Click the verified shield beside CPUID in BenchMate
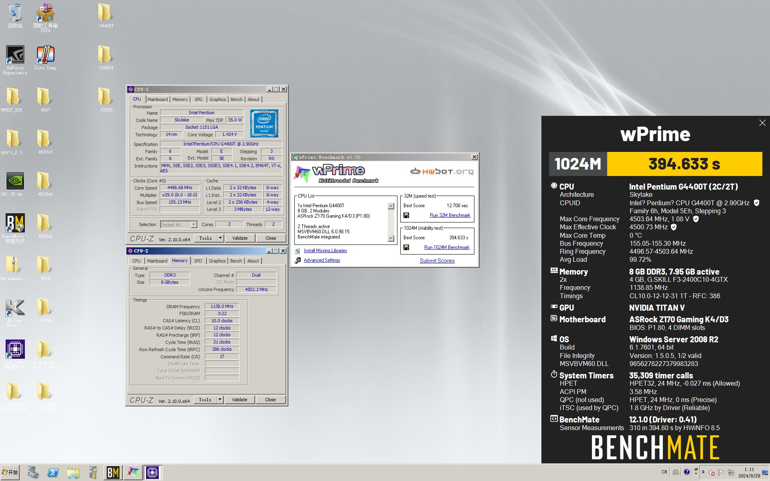770x481 pixels. tap(756, 203)
